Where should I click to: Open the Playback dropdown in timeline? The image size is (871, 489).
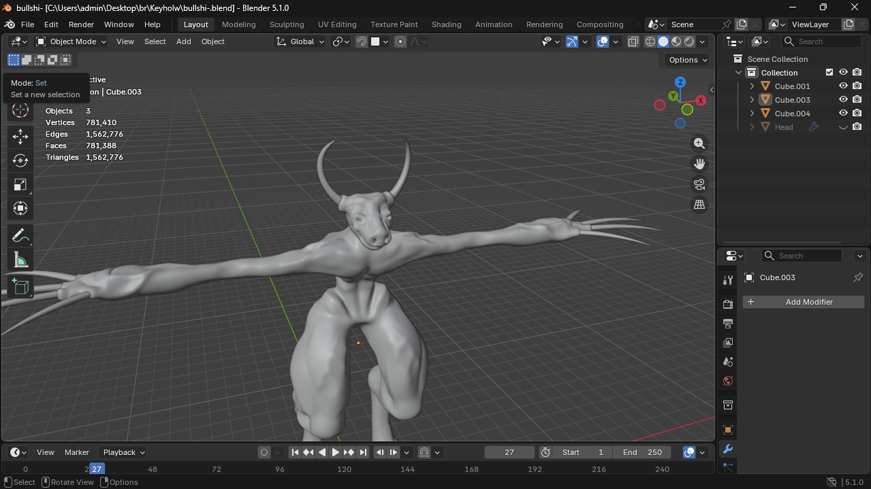coord(123,452)
